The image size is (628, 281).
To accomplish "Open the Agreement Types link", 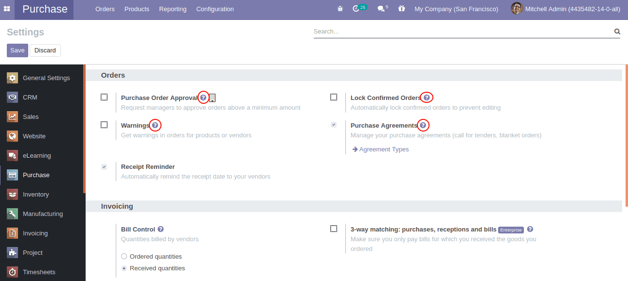I will pos(380,149).
